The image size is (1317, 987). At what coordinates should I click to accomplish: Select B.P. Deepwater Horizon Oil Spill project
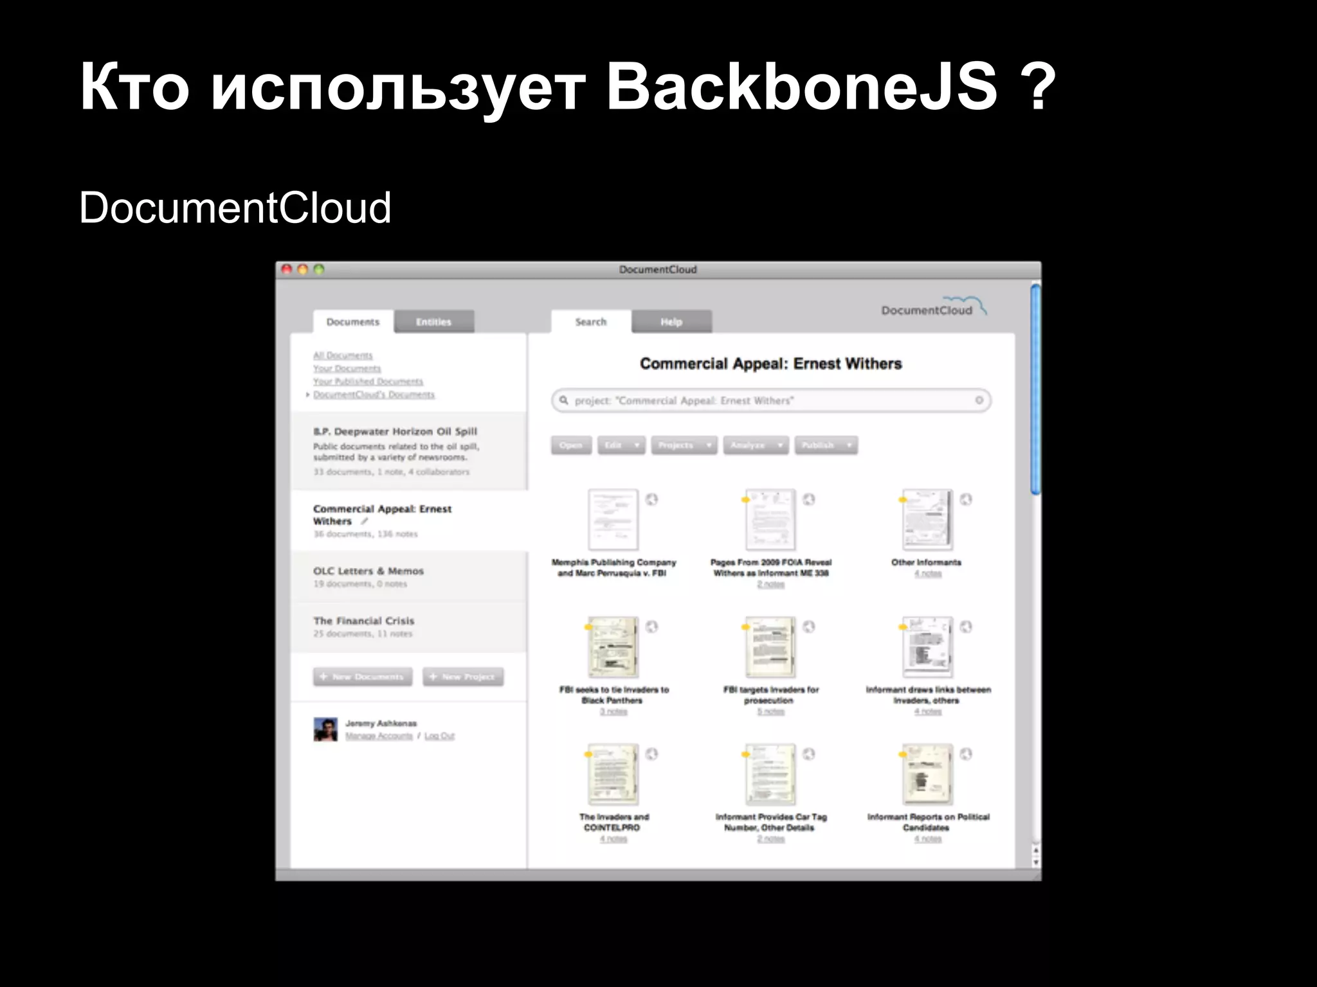pyautogui.click(x=409, y=451)
